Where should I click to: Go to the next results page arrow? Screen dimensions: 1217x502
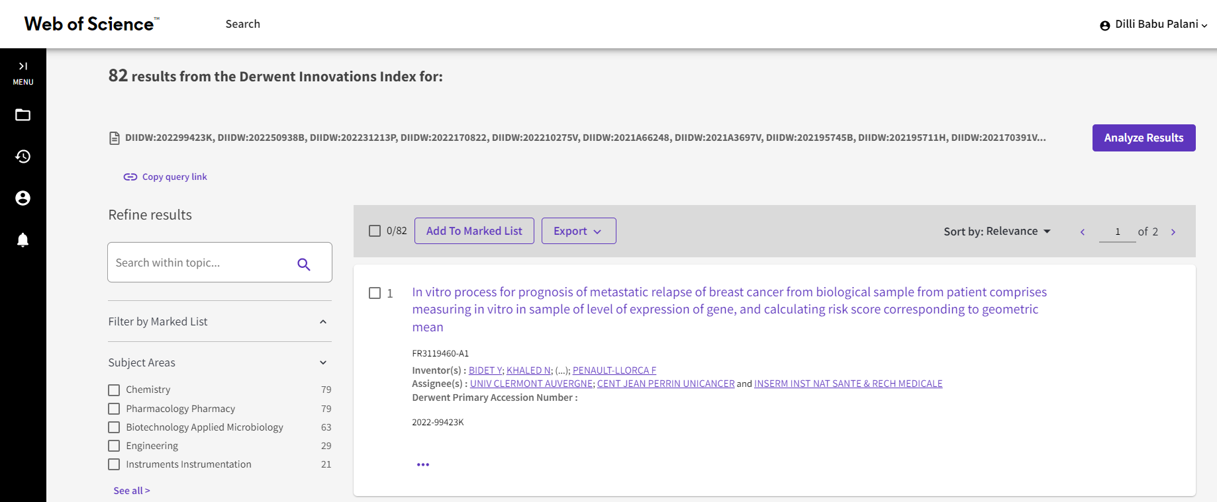[x=1173, y=232]
